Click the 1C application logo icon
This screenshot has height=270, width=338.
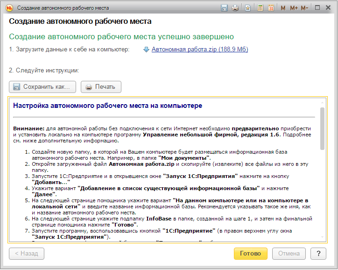tap(9, 8)
